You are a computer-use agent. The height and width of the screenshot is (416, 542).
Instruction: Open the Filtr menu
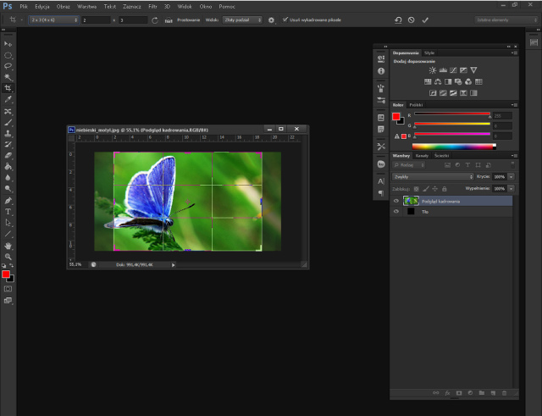[152, 7]
